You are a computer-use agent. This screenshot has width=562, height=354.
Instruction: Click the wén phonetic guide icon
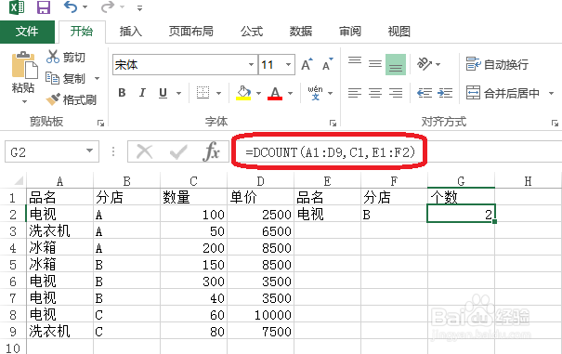coord(316,93)
